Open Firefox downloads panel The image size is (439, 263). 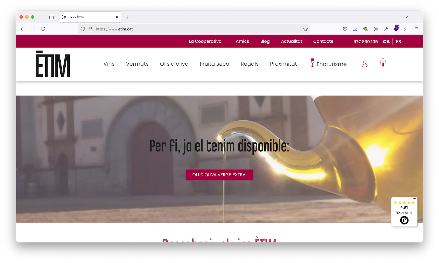click(355, 29)
